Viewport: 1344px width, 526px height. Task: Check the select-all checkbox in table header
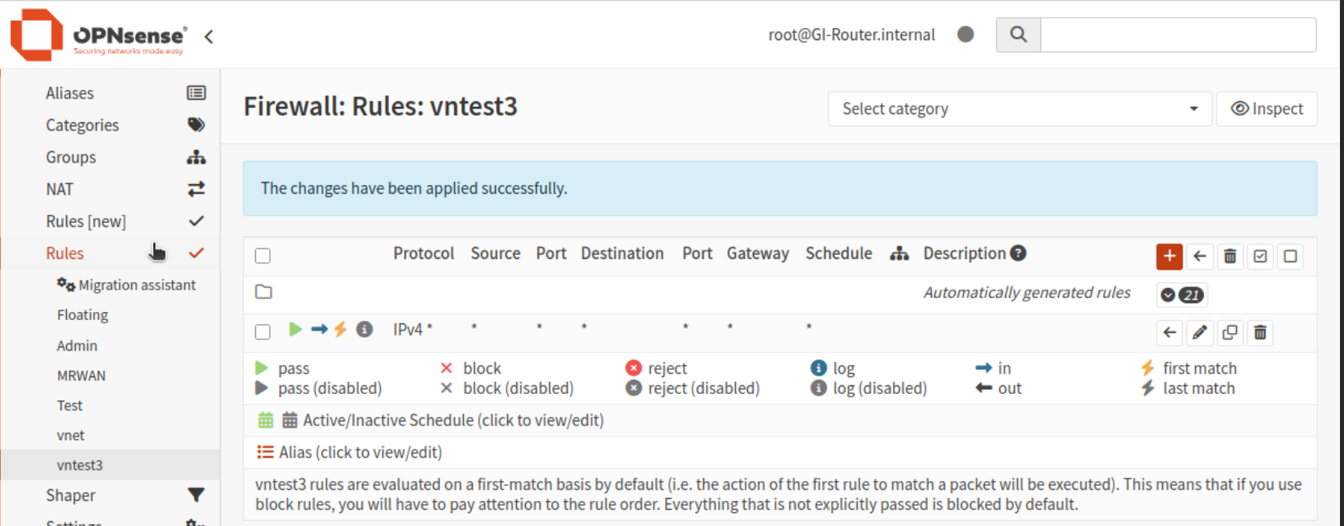point(263,256)
